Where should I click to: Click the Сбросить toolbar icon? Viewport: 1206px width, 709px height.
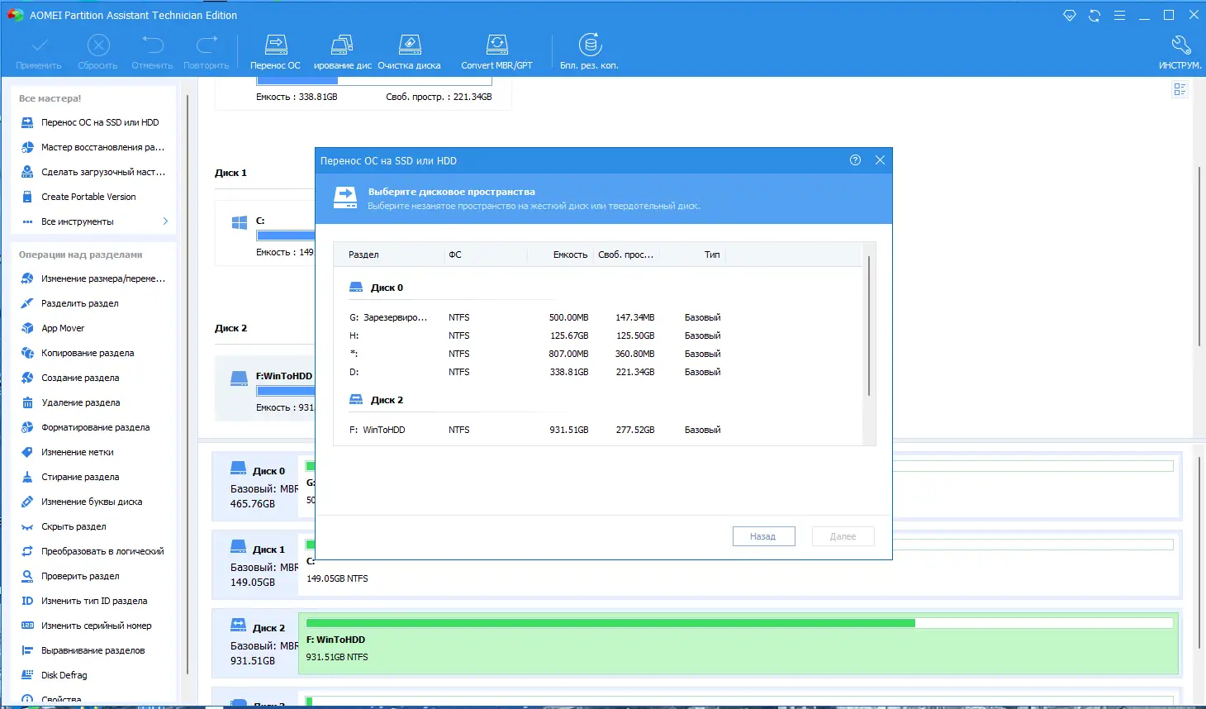[x=98, y=45]
